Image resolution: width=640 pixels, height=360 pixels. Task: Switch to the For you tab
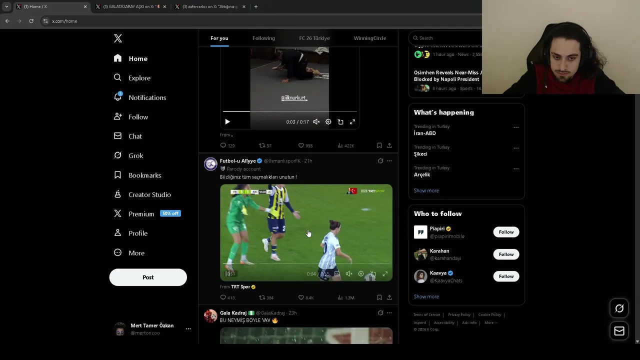tap(219, 38)
